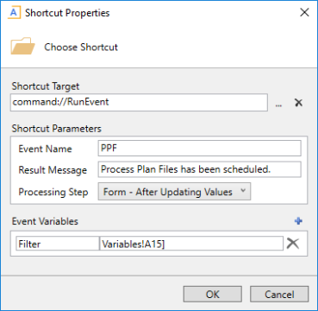Close the Shortcut Properties dialog window

click(304, 13)
